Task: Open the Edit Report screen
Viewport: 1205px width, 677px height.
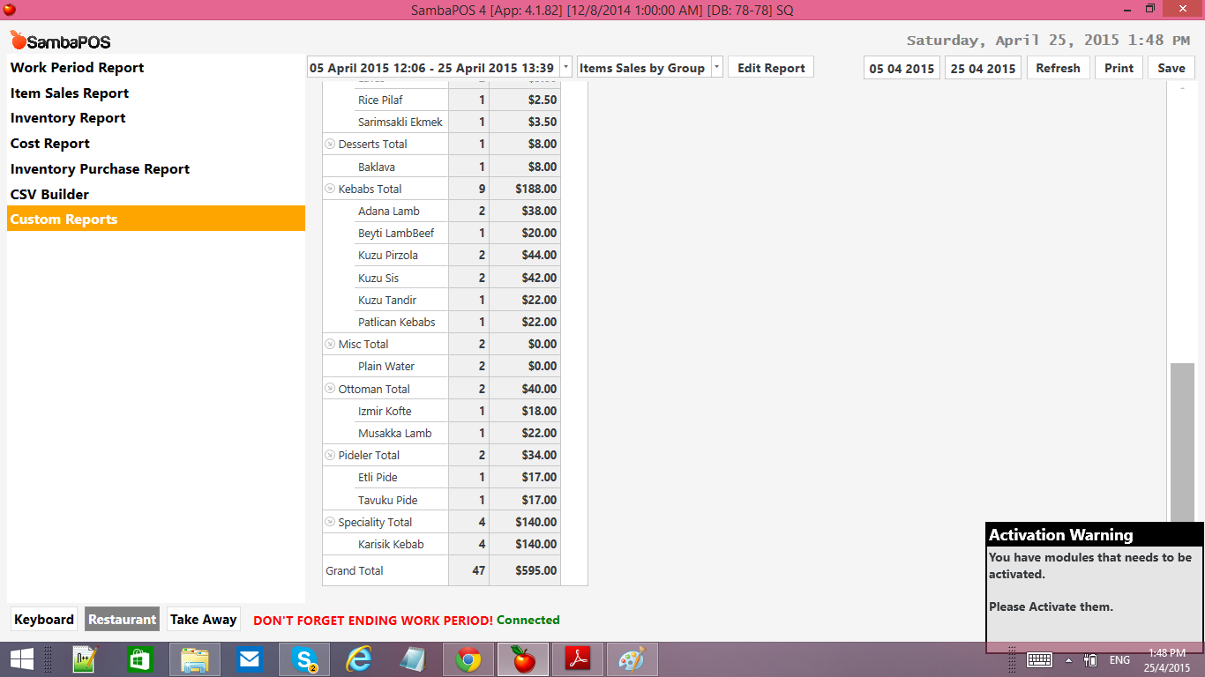Action: (x=770, y=66)
